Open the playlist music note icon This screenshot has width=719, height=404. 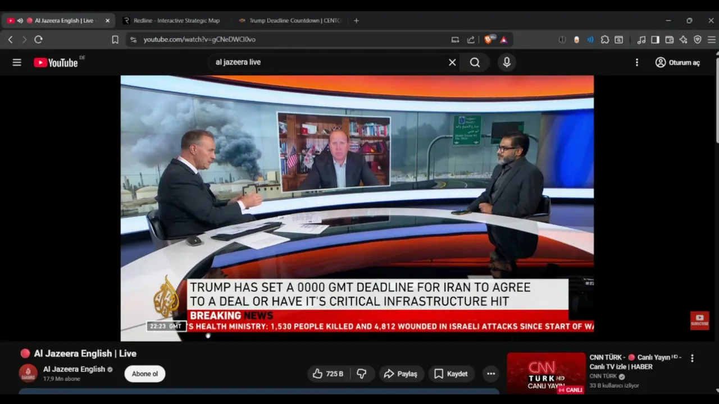pos(641,39)
